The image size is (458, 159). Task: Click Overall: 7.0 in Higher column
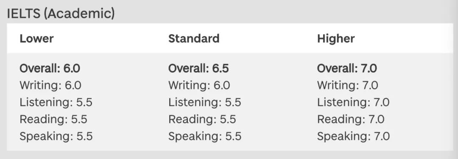(x=347, y=68)
